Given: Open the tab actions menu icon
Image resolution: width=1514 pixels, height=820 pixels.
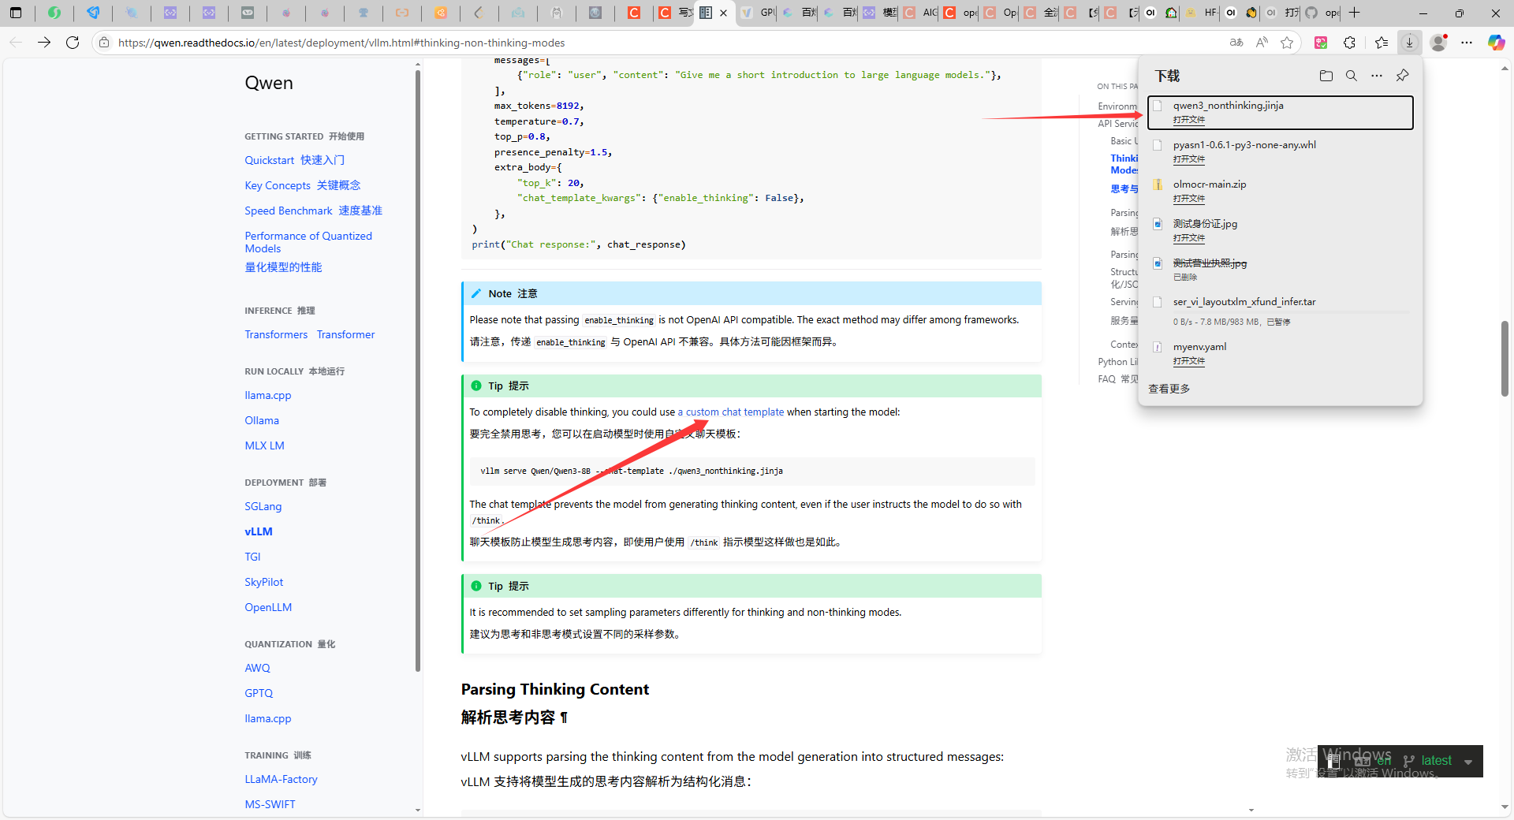Looking at the screenshot, I should coord(16,13).
